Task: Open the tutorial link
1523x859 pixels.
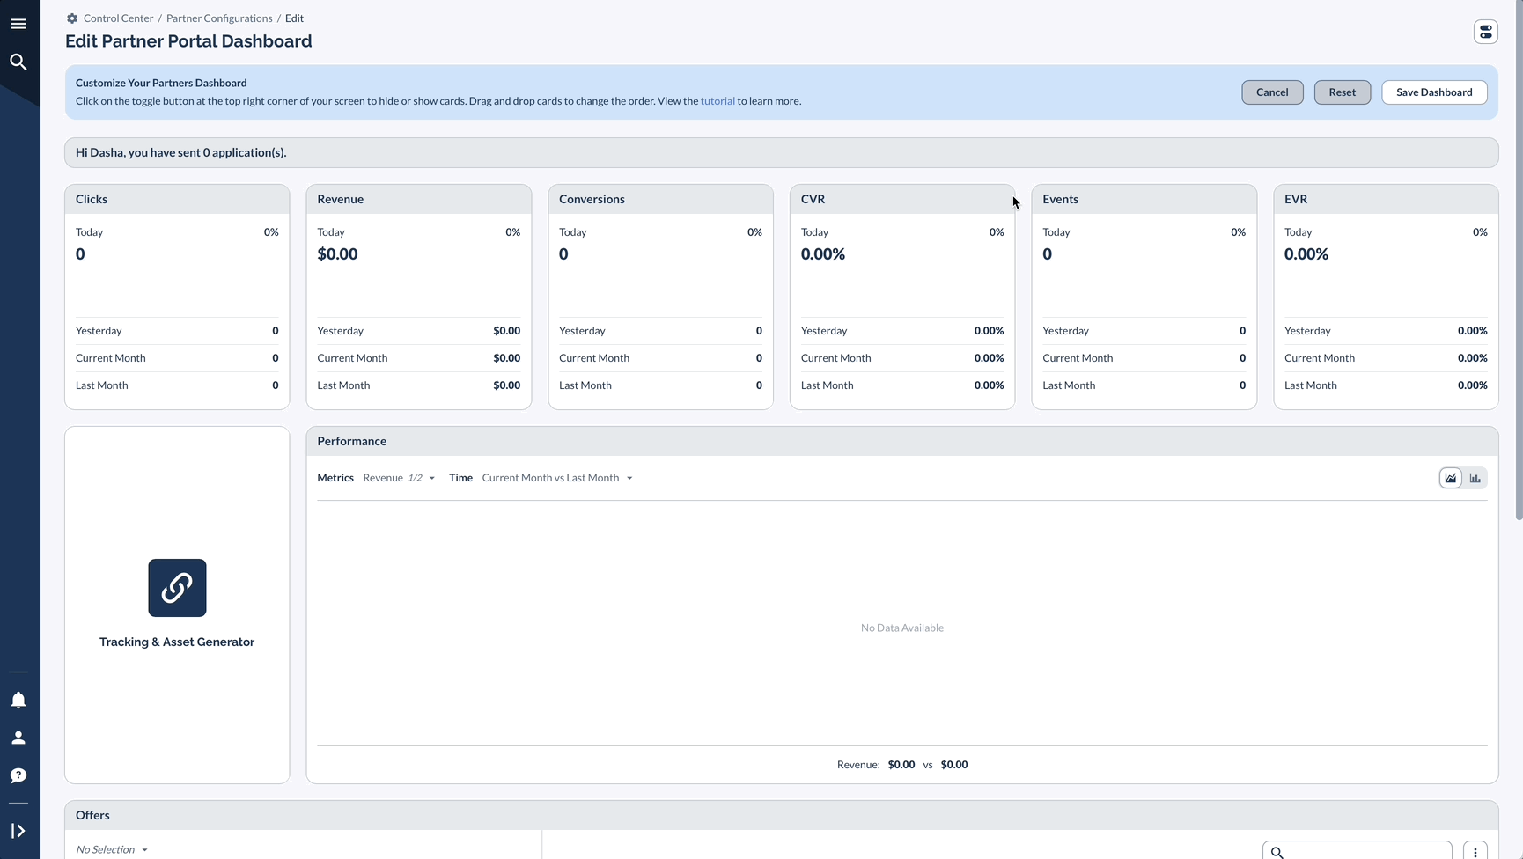Action: [x=717, y=101]
